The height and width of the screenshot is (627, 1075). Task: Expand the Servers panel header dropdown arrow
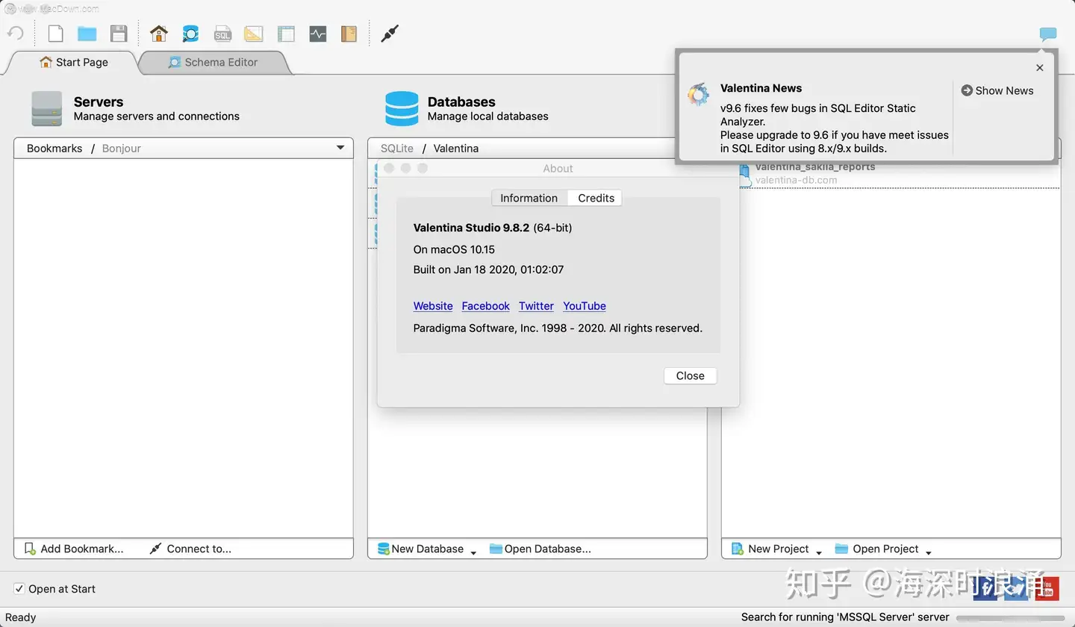[x=341, y=148]
